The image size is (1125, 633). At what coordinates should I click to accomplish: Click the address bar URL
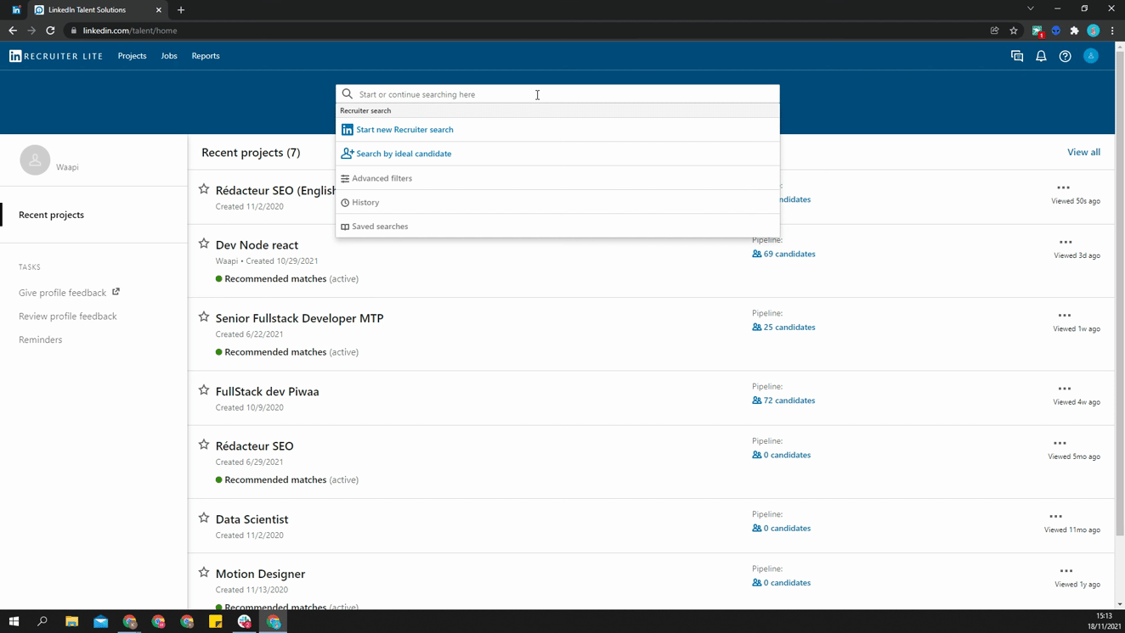click(130, 31)
